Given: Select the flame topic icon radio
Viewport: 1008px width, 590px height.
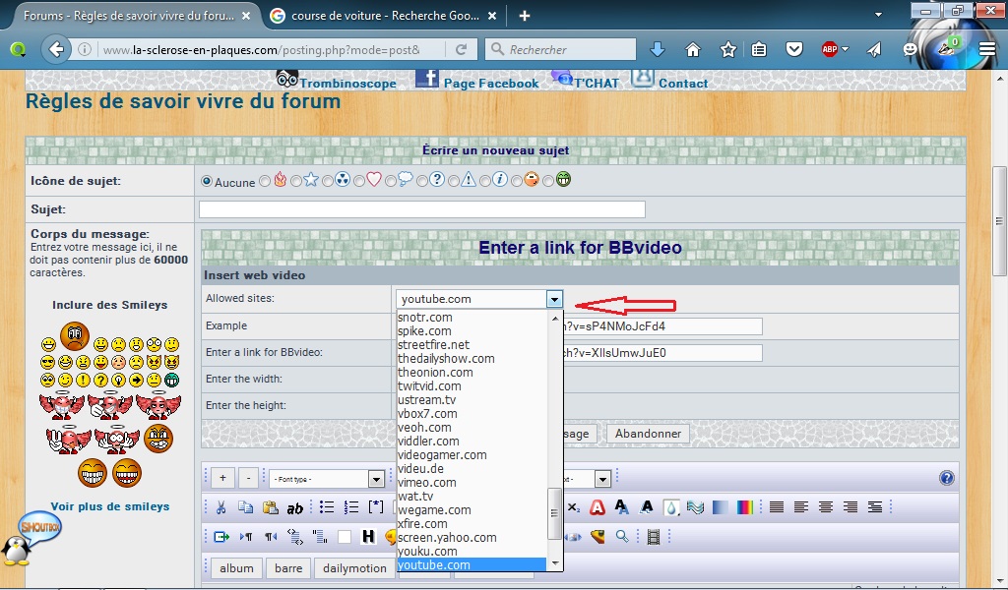Looking at the screenshot, I should click(x=265, y=182).
